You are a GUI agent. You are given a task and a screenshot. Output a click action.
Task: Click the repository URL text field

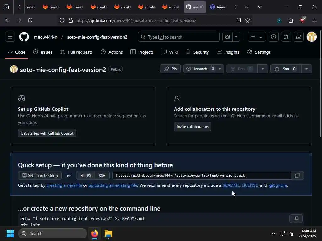point(202,176)
